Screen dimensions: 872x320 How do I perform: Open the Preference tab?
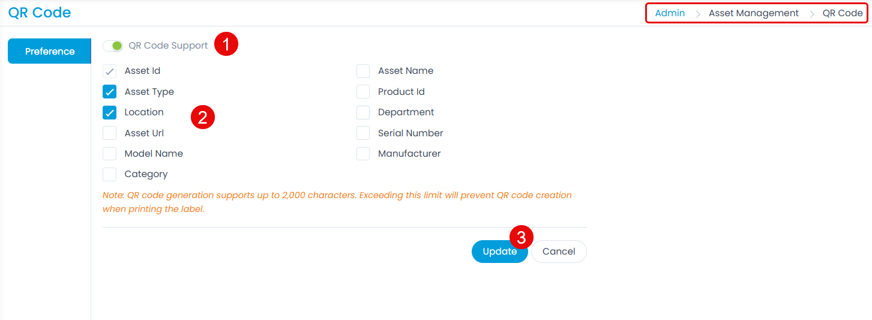(50, 52)
